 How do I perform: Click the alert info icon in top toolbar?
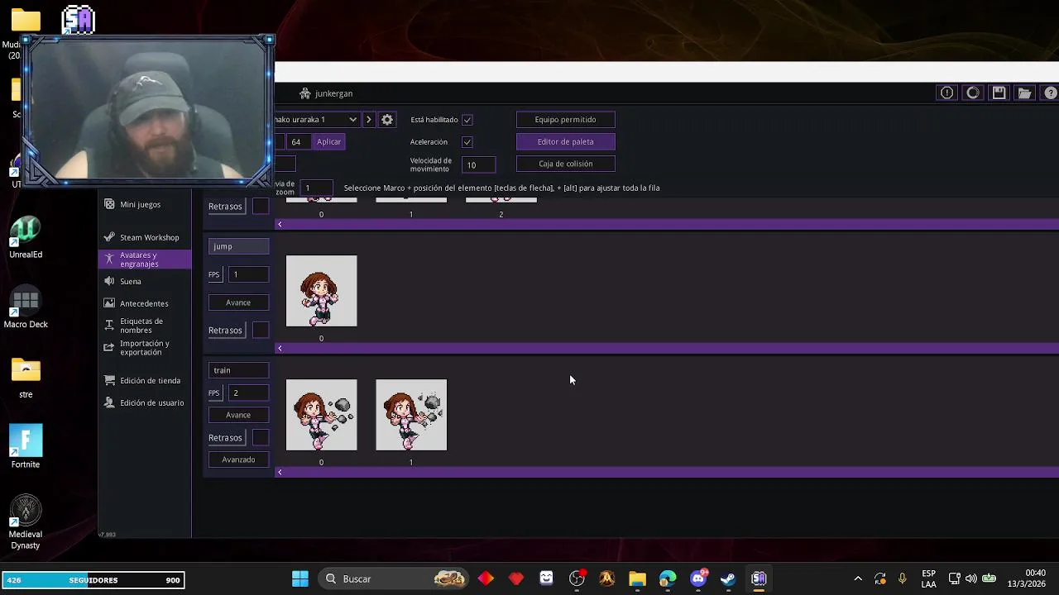[946, 93]
